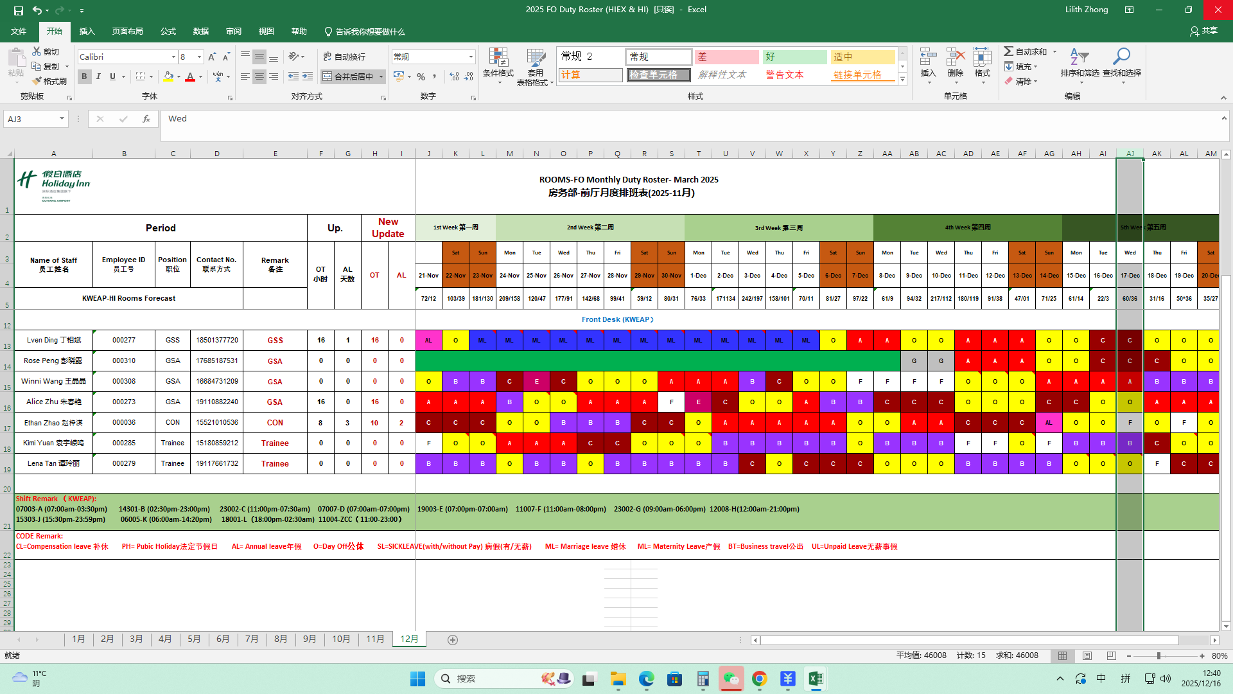This screenshot has height=694, width=1233.
Task: Click the zoom slider handle
Action: pyautogui.click(x=1159, y=656)
